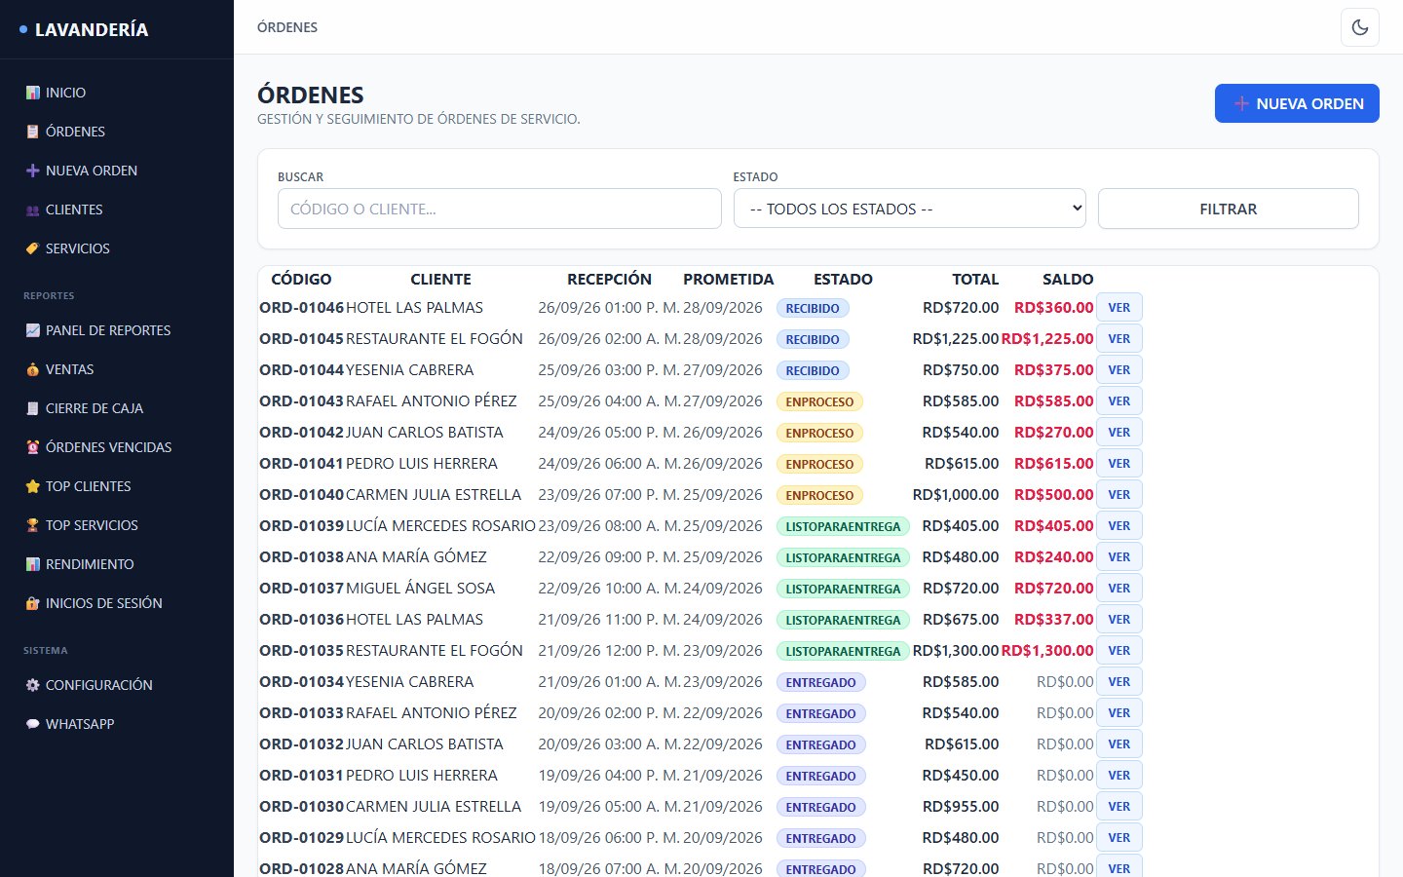Open the Inicio menu item
Screen dimensions: 1403x877
(117, 93)
